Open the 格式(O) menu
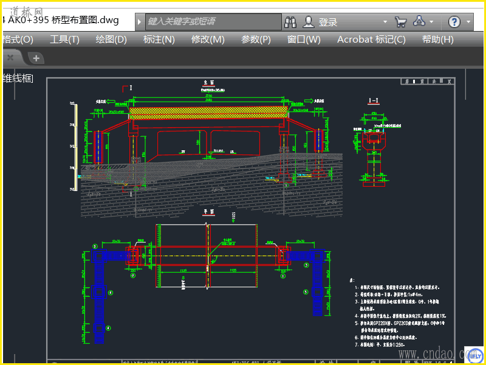 point(18,40)
